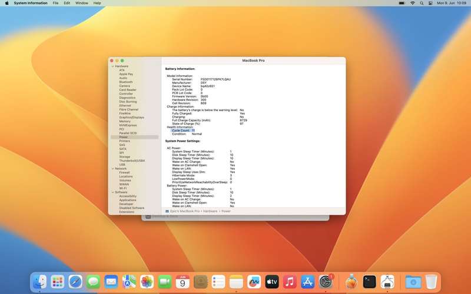Image resolution: width=471 pixels, height=294 pixels.
Task: Launch Apple TV from the dock
Action: pyautogui.click(x=272, y=282)
